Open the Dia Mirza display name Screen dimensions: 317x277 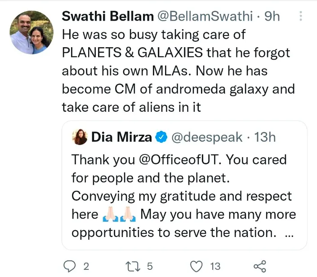tap(121, 137)
